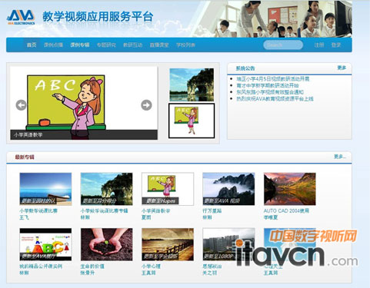Open the 直播课堂 navigation item
370x288 pixels.
point(159,45)
